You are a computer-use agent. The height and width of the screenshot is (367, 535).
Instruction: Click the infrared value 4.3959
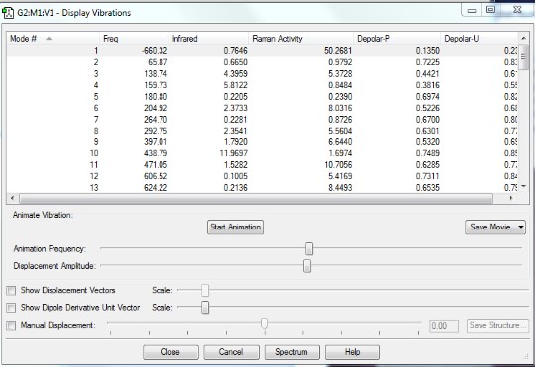236,74
